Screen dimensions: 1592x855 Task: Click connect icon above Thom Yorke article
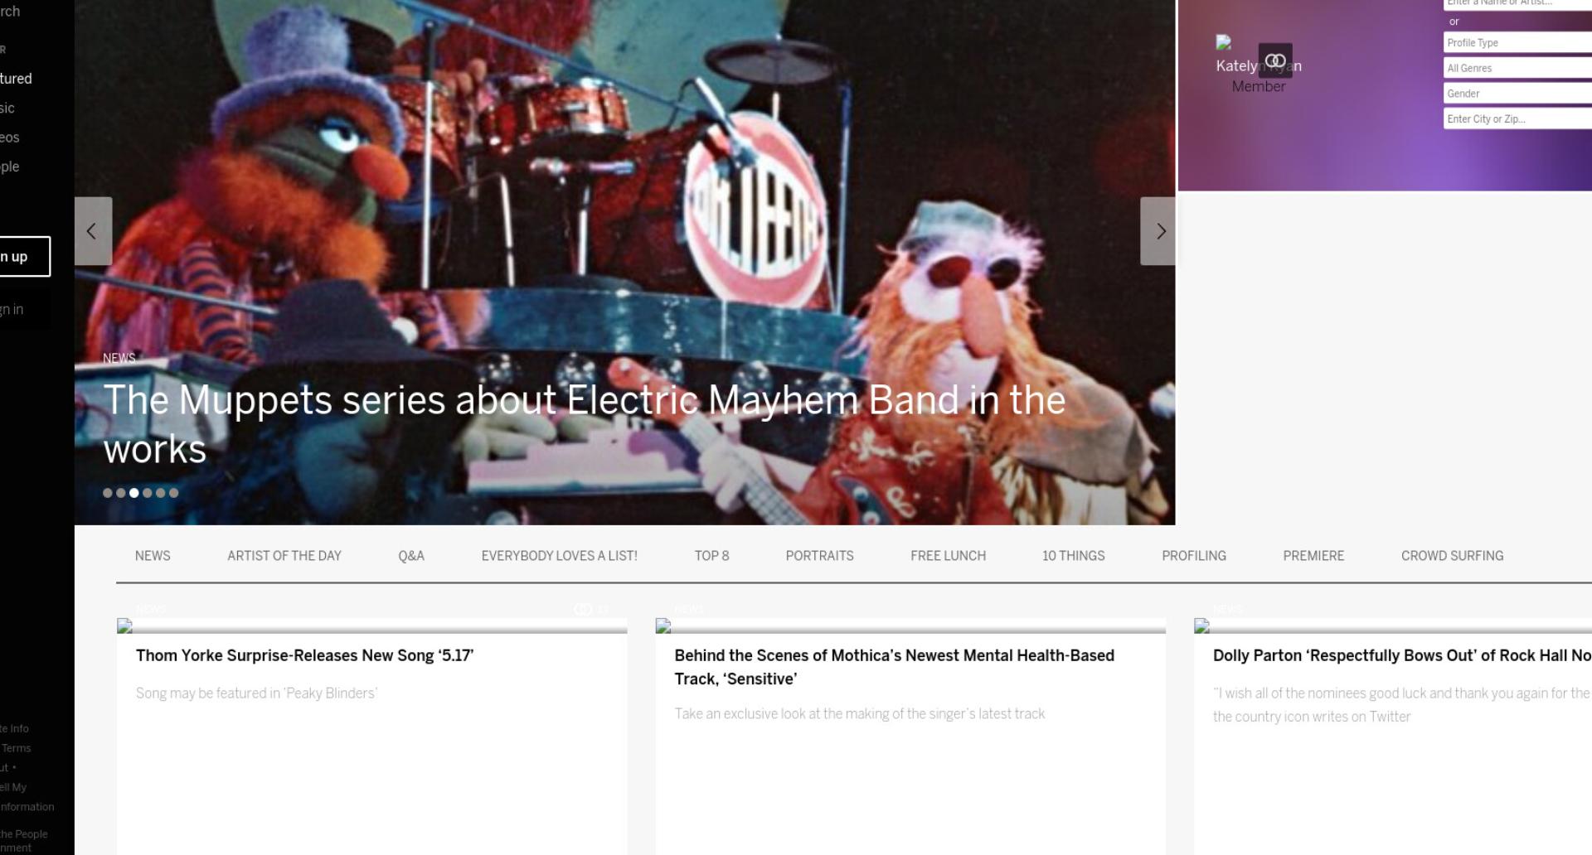[x=583, y=609]
